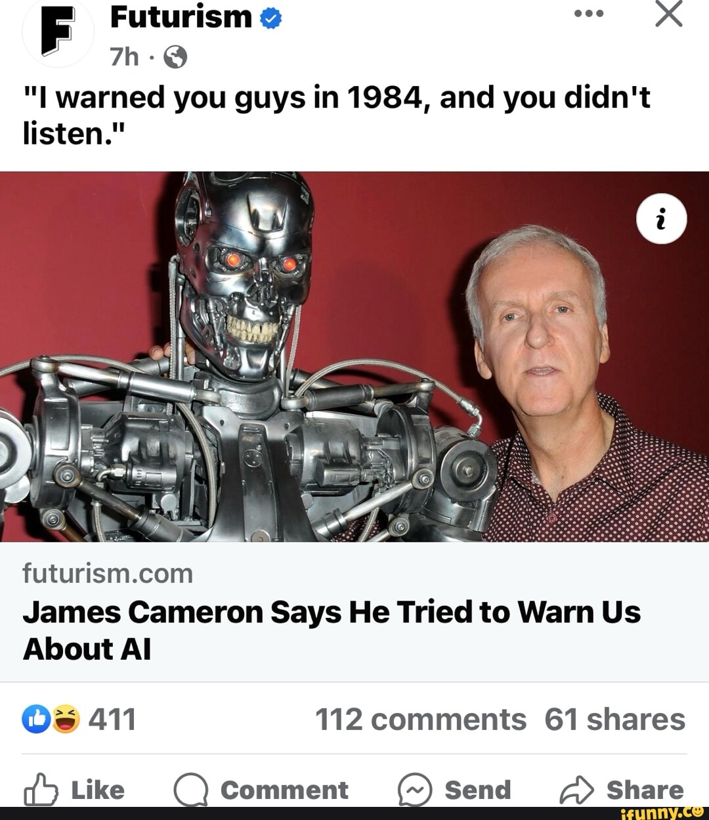Toggle Like on this post
The image size is (709, 820).
coord(74,790)
